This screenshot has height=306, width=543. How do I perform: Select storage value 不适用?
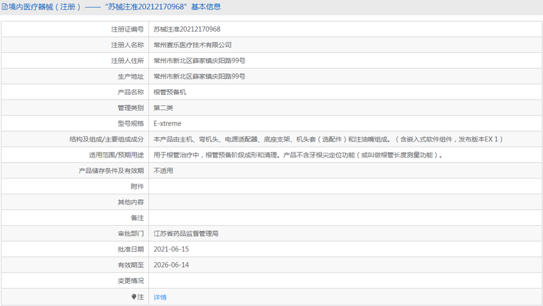tap(163, 171)
